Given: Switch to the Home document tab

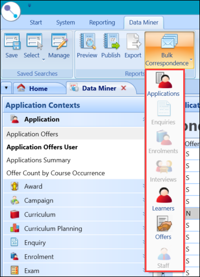Looking at the screenshot, I should 39,88.
